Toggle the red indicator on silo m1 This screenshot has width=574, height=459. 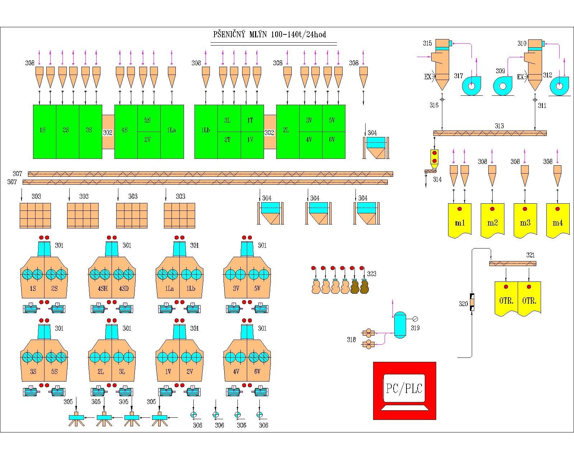459,209
